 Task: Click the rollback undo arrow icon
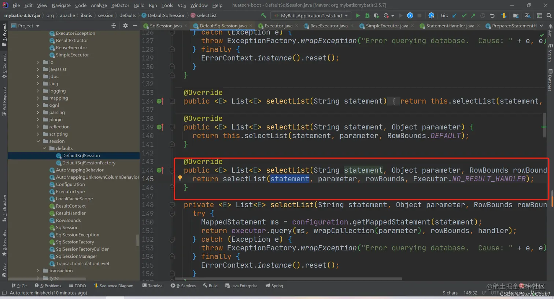click(x=492, y=15)
